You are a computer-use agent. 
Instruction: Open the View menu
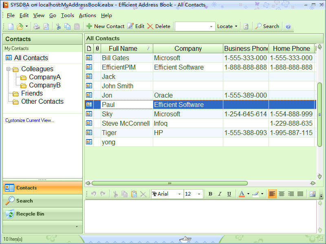[x=39, y=15]
